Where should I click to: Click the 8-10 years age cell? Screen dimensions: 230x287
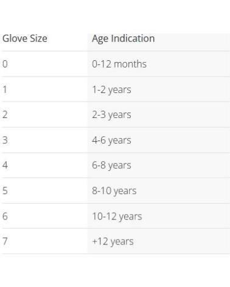(114, 191)
